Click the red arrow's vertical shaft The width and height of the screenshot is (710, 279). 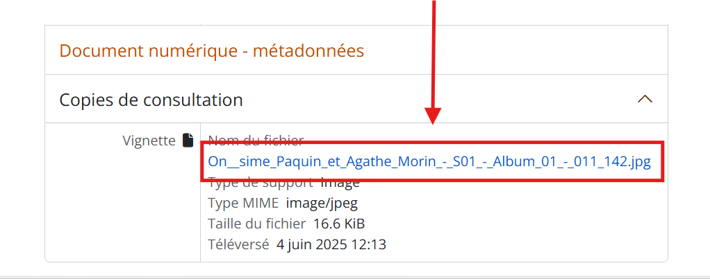435,55
